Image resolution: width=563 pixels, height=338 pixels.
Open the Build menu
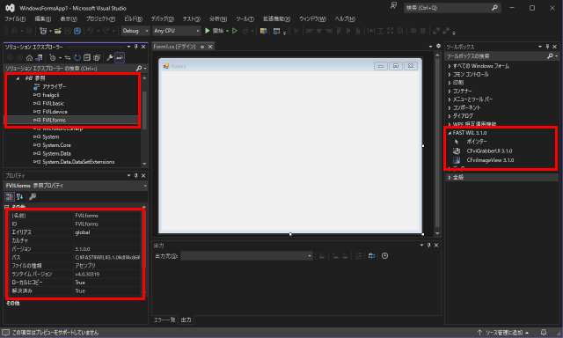coord(133,18)
